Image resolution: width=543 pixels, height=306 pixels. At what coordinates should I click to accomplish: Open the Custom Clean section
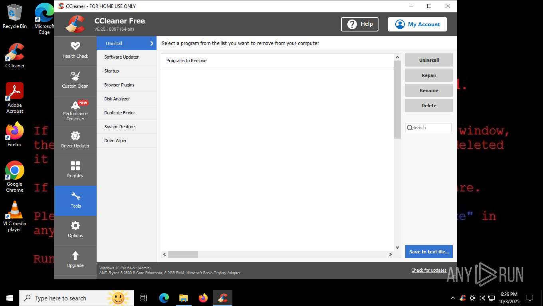coord(75,81)
